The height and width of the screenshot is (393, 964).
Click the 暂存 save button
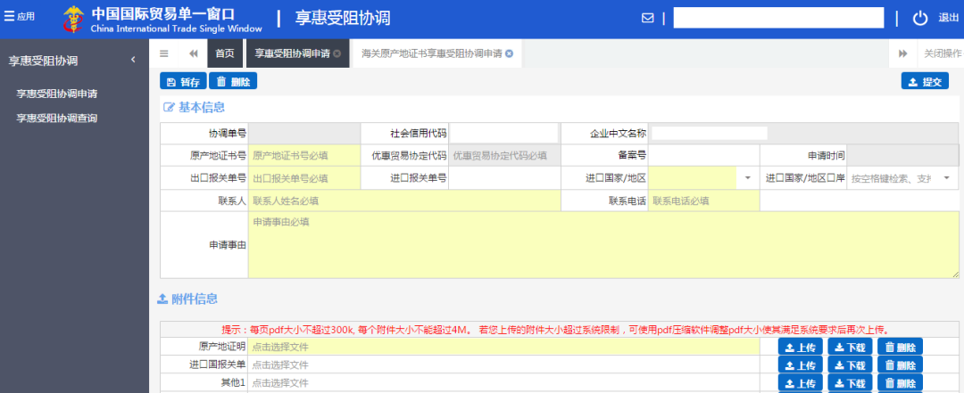[x=183, y=81]
